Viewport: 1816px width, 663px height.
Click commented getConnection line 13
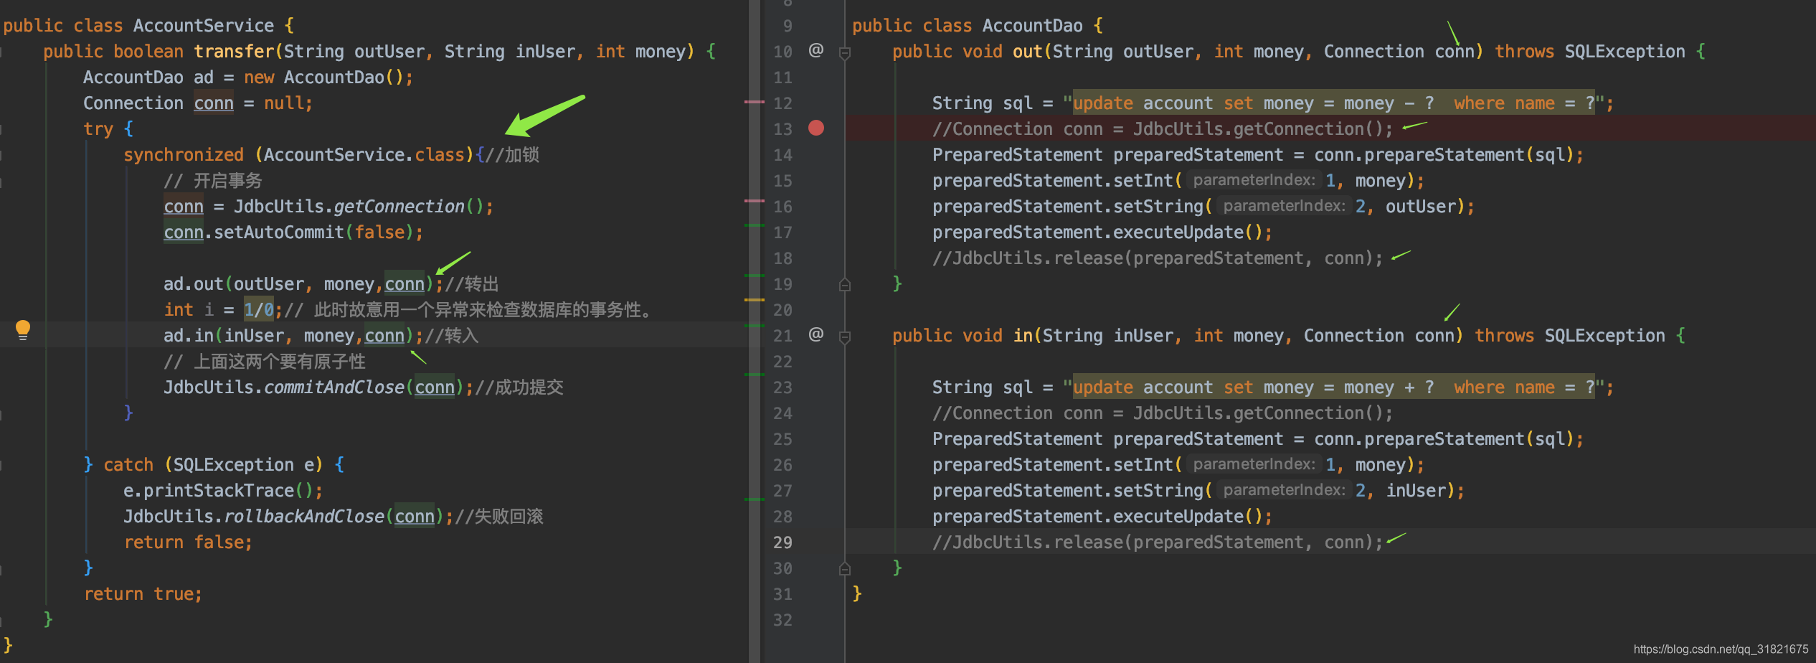[1163, 129]
